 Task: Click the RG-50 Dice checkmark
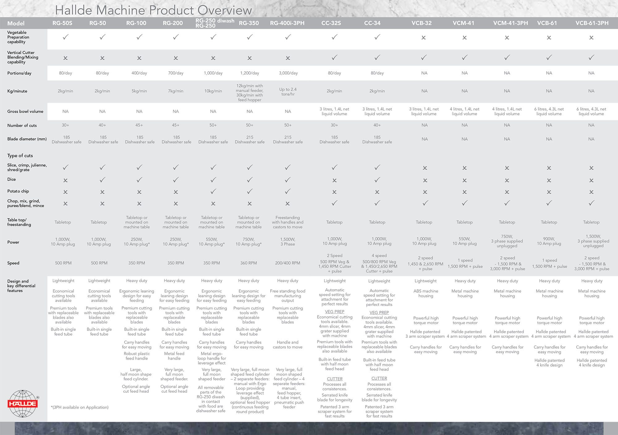(x=103, y=180)
